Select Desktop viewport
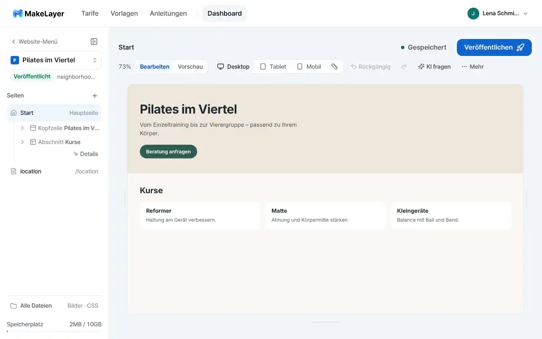This screenshot has height=339, width=542. (233, 67)
